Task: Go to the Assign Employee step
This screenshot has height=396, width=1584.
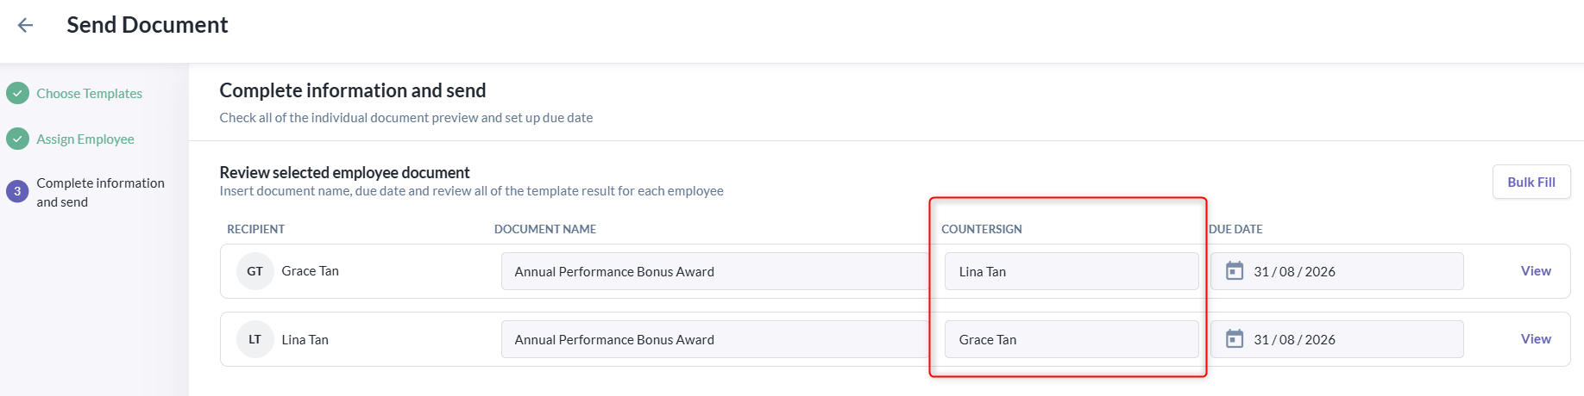Action: coord(85,139)
